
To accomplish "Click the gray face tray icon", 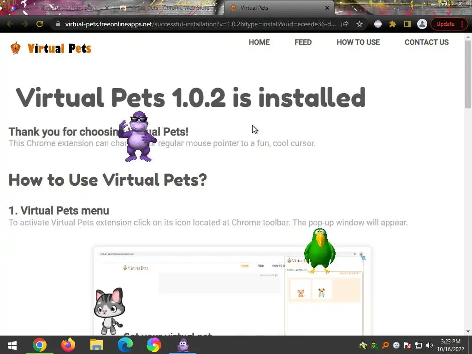I will coord(396,345).
